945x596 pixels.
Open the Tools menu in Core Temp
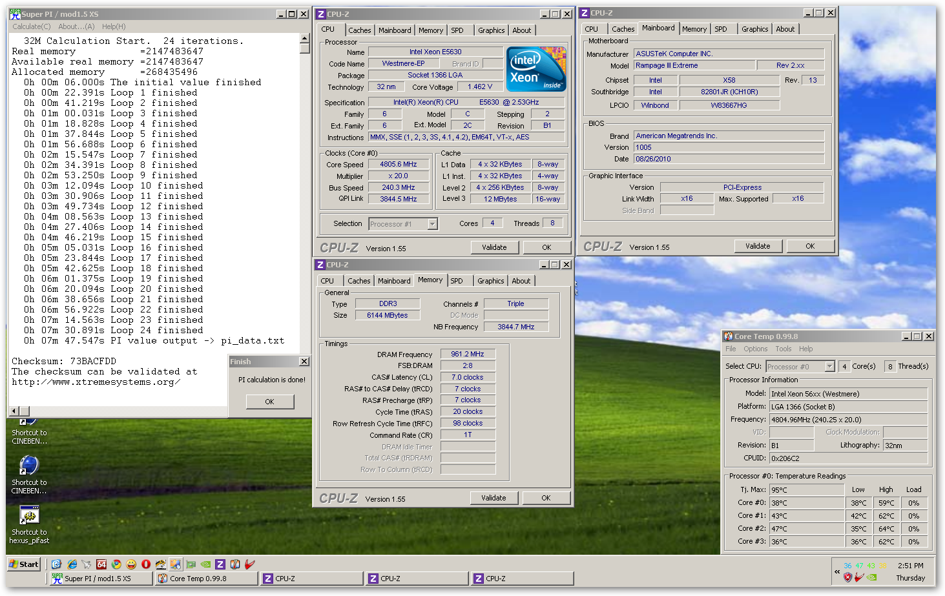point(783,349)
